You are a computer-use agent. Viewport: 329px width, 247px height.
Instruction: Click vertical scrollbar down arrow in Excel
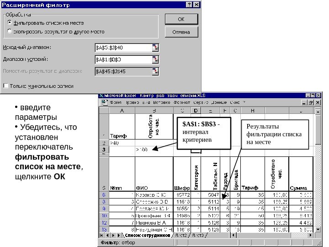tap(318, 230)
